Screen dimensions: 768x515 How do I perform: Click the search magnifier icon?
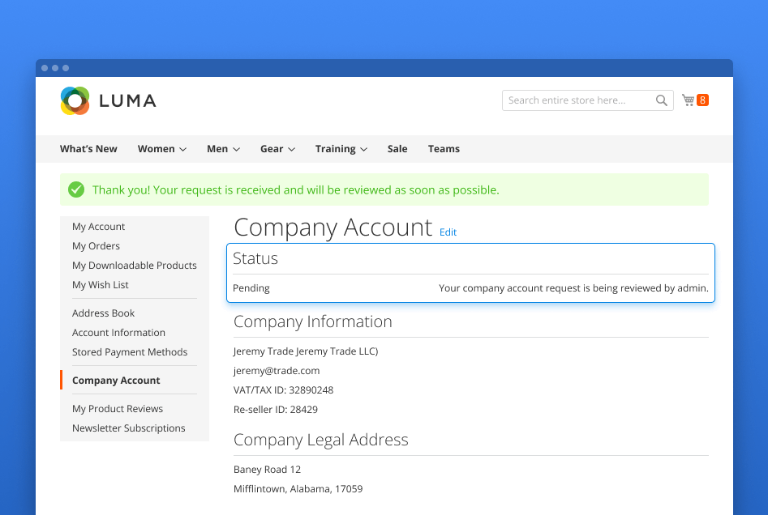(x=662, y=100)
